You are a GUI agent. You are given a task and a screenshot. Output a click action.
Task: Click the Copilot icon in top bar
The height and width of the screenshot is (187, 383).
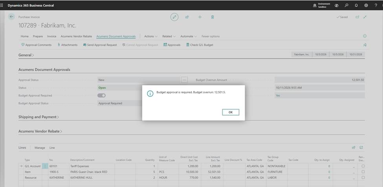(337, 5)
